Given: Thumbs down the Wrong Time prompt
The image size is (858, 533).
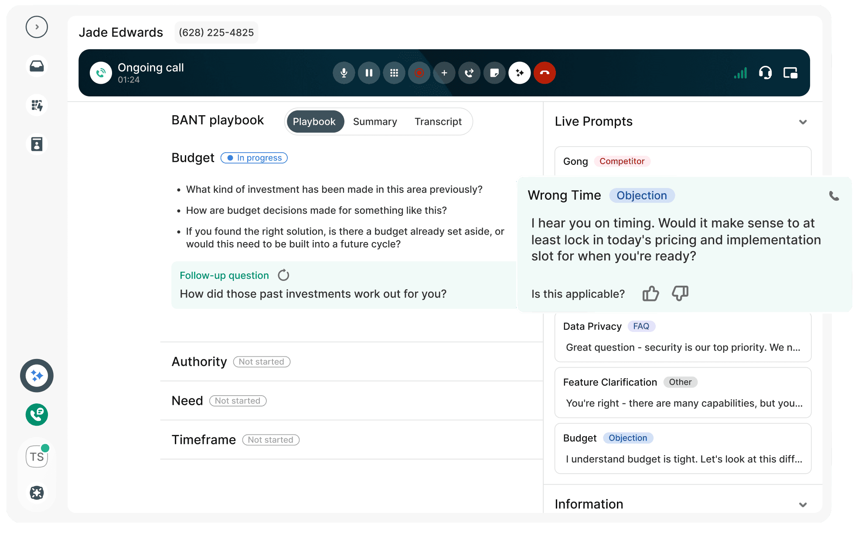Looking at the screenshot, I should (680, 294).
